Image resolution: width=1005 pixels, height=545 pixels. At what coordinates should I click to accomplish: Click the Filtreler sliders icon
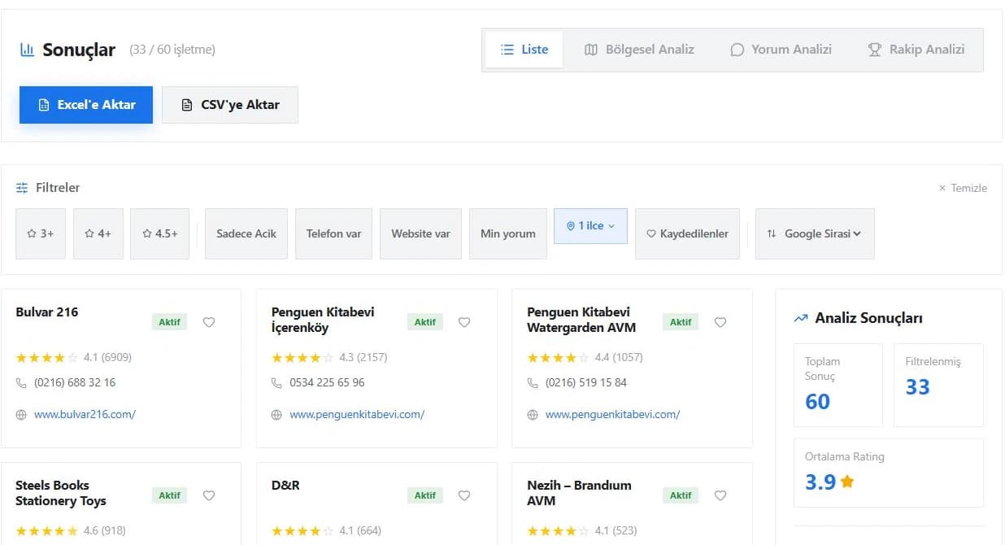(x=22, y=188)
